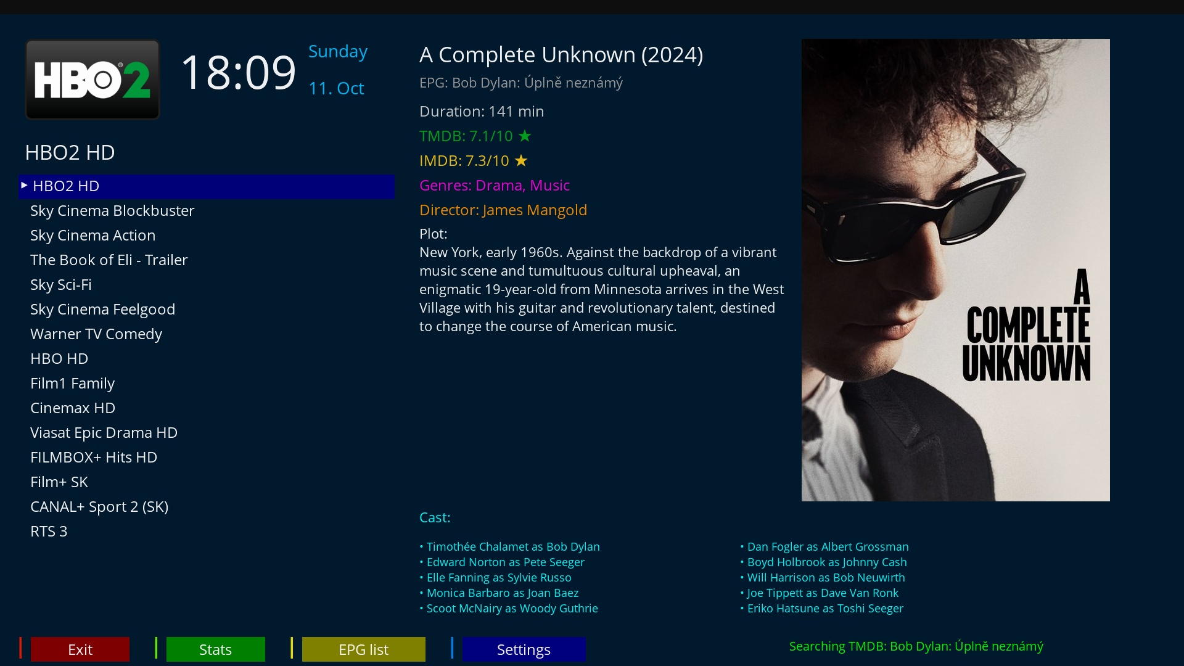
Task: Click cast entry Timothée Chalamet as Bob Dylan
Action: tap(510, 547)
